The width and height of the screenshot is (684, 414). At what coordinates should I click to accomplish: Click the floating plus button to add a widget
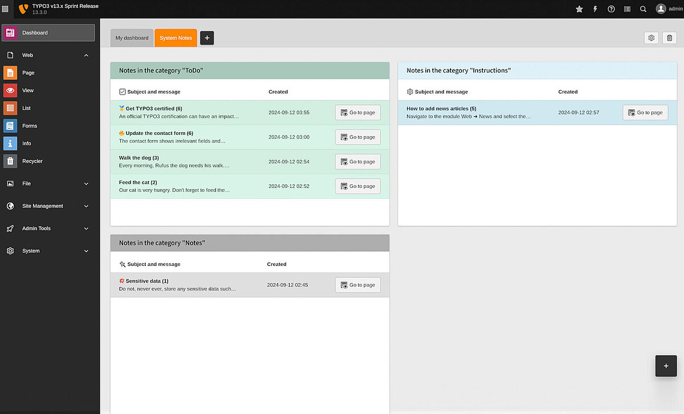(x=666, y=366)
